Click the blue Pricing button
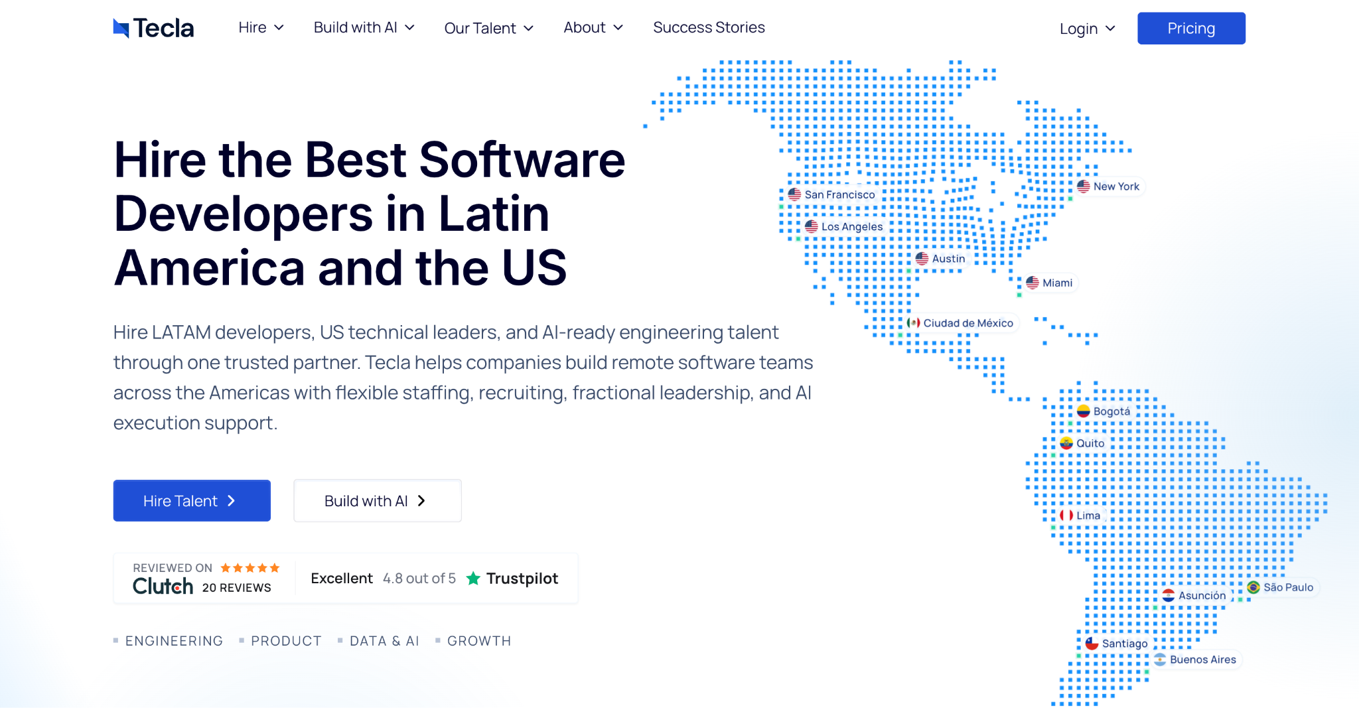The image size is (1359, 708). point(1191,29)
